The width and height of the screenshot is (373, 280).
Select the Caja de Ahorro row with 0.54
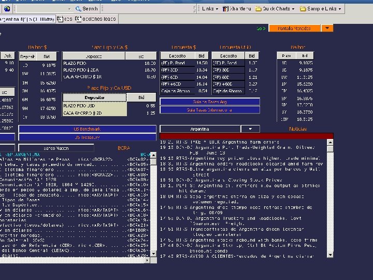click(184, 91)
